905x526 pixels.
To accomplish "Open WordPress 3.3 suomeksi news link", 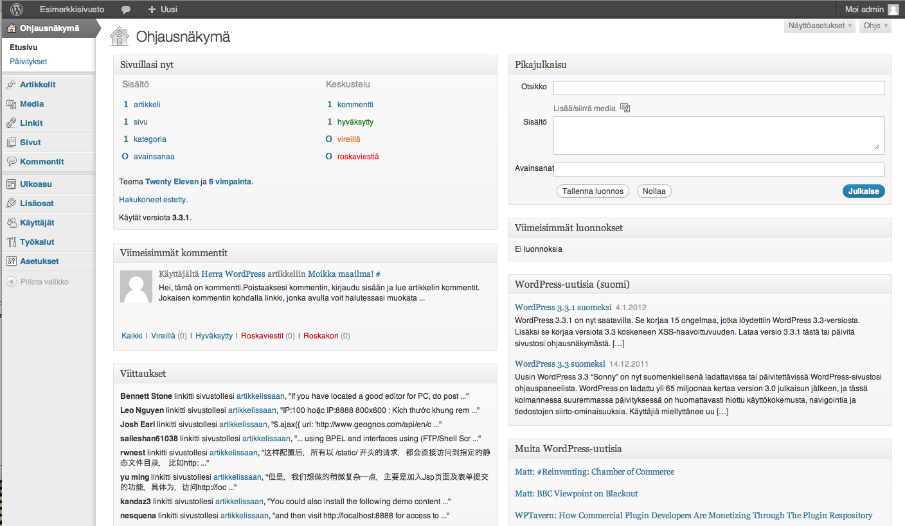I will point(560,364).
